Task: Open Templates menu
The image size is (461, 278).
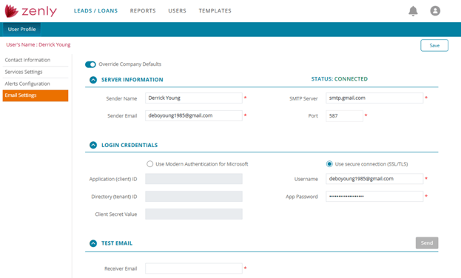Action: (215, 11)
